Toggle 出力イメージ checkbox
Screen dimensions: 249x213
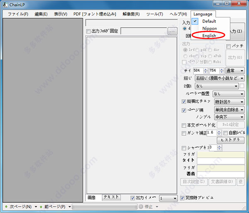click(x=132, y=198)
